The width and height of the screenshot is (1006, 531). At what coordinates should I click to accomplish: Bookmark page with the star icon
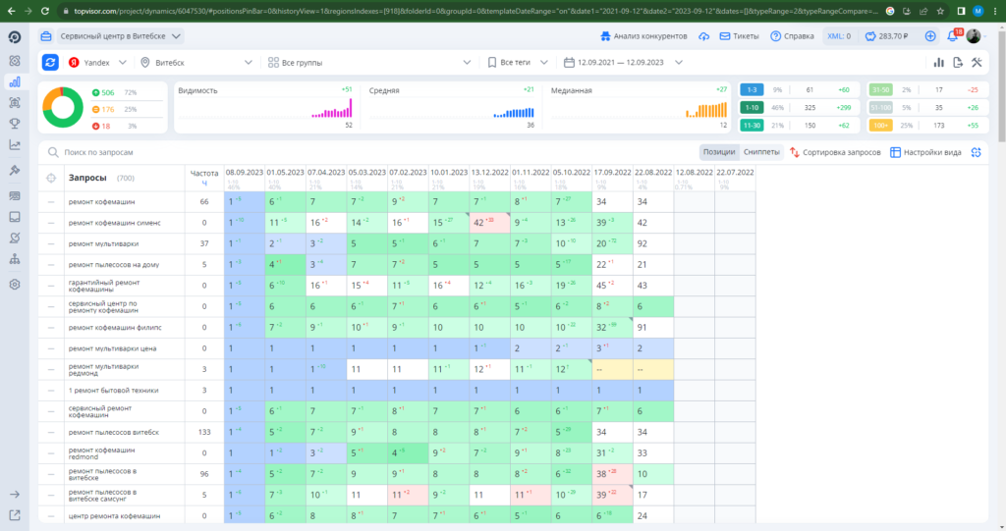click(x=940, y=11)
